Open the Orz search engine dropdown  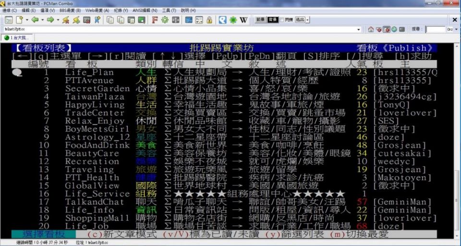pyautogui.click(x=456, y=29)
